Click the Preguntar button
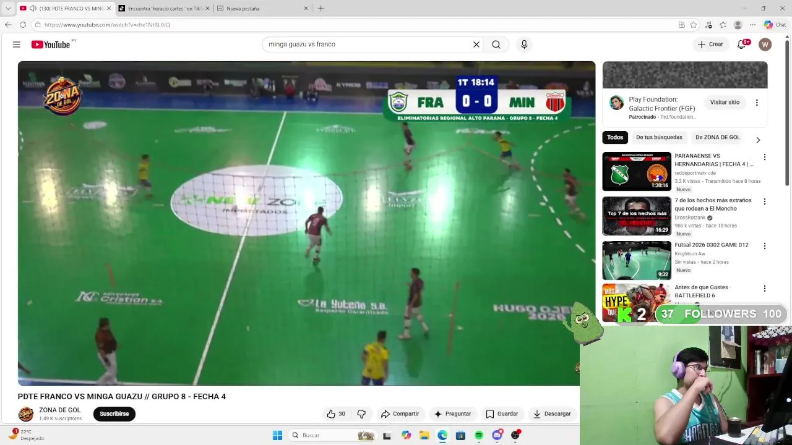Screen dimensions: 792x445 click(x=453, y=414)
